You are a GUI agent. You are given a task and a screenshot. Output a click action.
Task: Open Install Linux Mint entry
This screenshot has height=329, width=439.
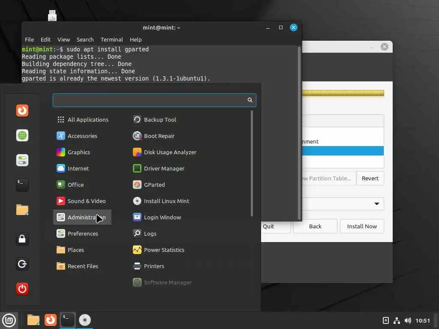[x=161, y=201]
